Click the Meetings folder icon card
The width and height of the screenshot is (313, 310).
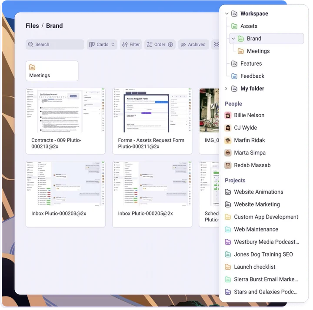[32, 67]
